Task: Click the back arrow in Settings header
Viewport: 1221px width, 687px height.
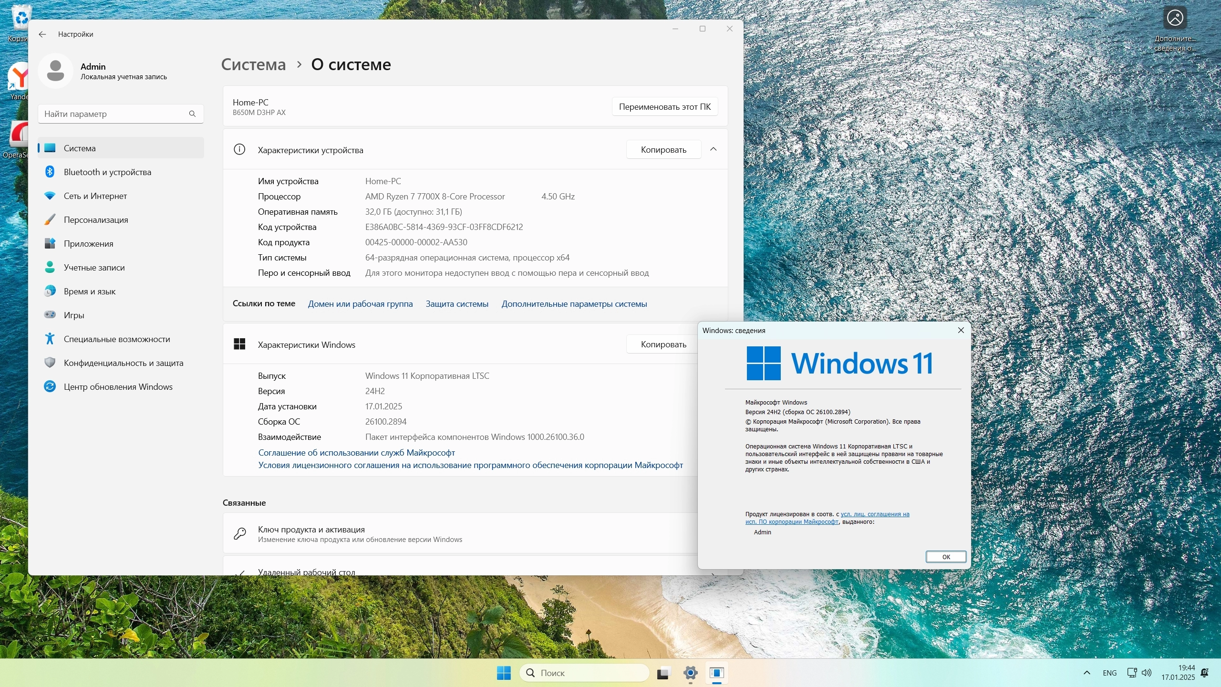Action: tap(42, 34)
